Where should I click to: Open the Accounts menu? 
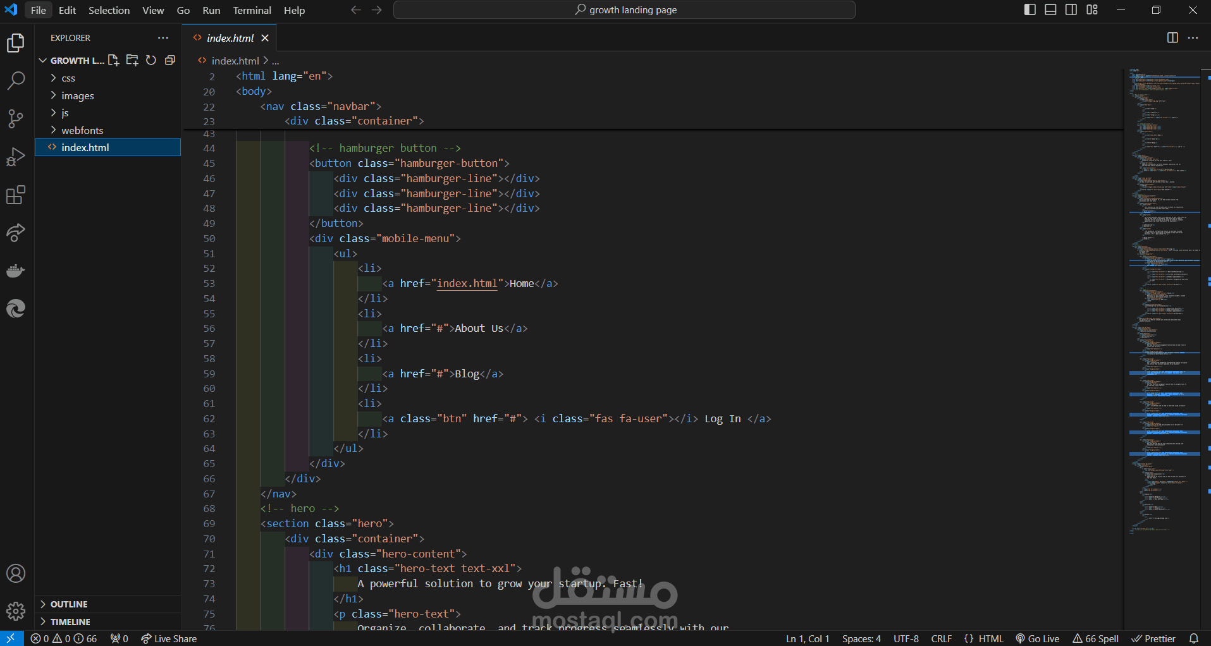[x=16, y=573]
